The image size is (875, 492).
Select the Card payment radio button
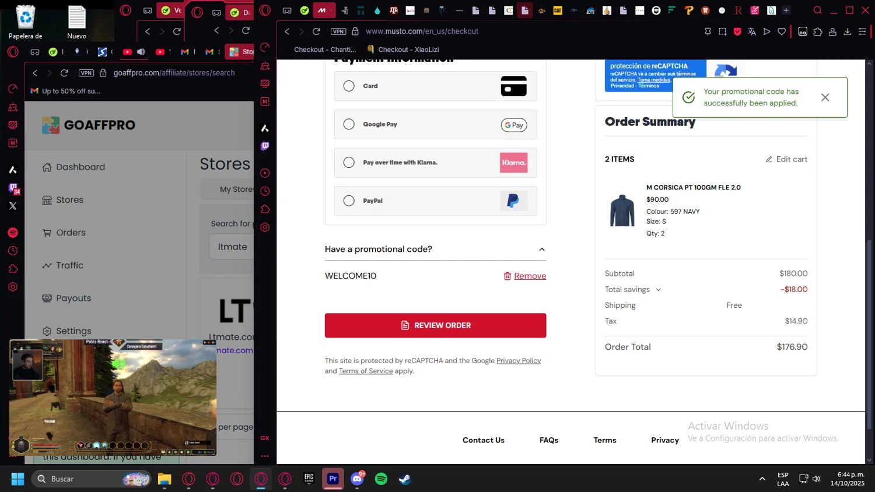349,86
